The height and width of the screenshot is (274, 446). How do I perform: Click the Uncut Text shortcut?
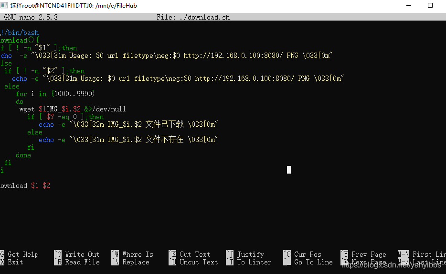(x=193, y=262)
